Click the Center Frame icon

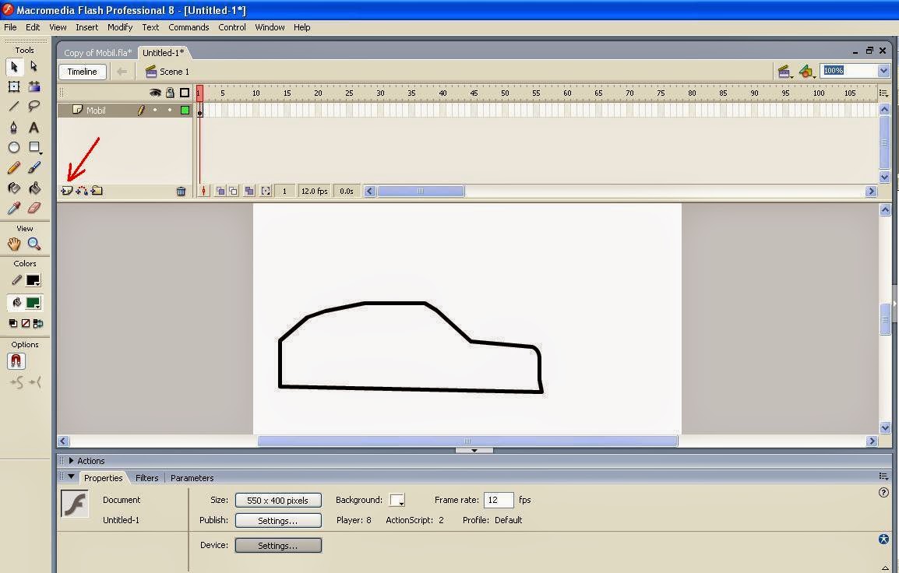[203, 192]
